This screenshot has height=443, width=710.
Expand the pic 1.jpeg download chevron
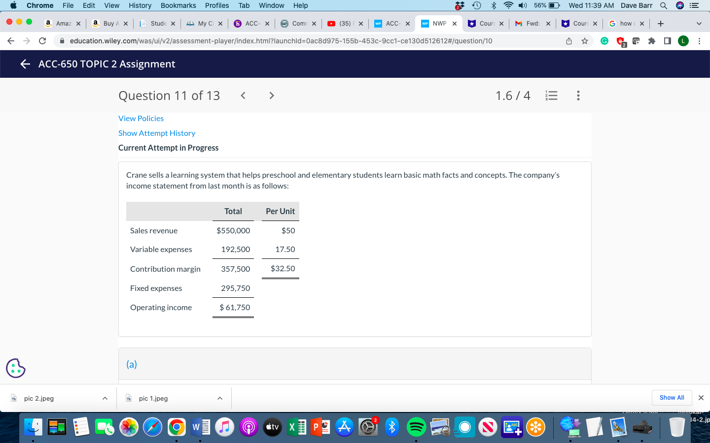pos(219,398)
